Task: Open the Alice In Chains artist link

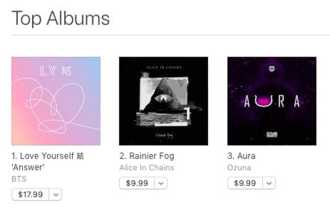Action: [147, 168]
